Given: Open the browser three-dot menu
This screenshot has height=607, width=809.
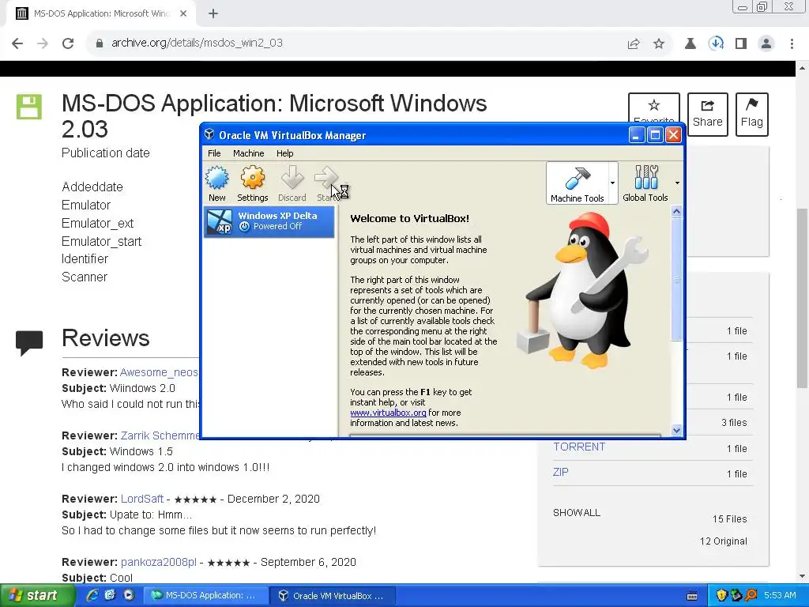Looking at the screenshot, I should point(792,44).
